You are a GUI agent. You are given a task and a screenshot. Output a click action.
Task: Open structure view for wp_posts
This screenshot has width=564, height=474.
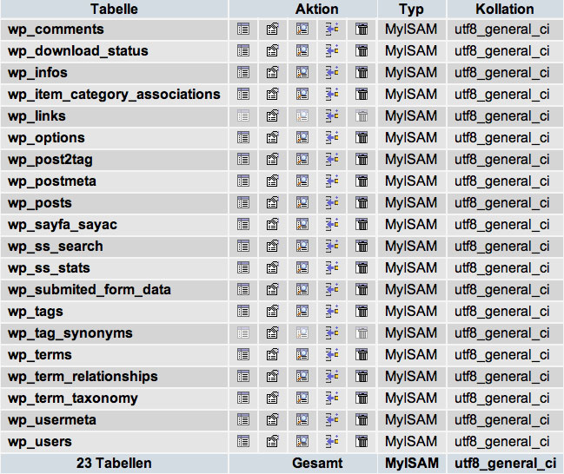pos(273,202)
